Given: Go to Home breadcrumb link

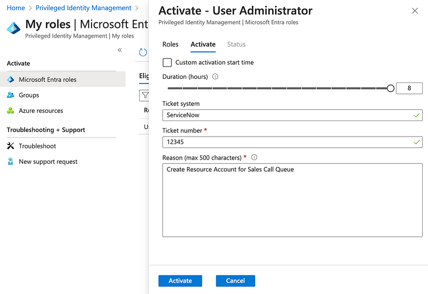Looking at the screenshot, I should 16,8.
